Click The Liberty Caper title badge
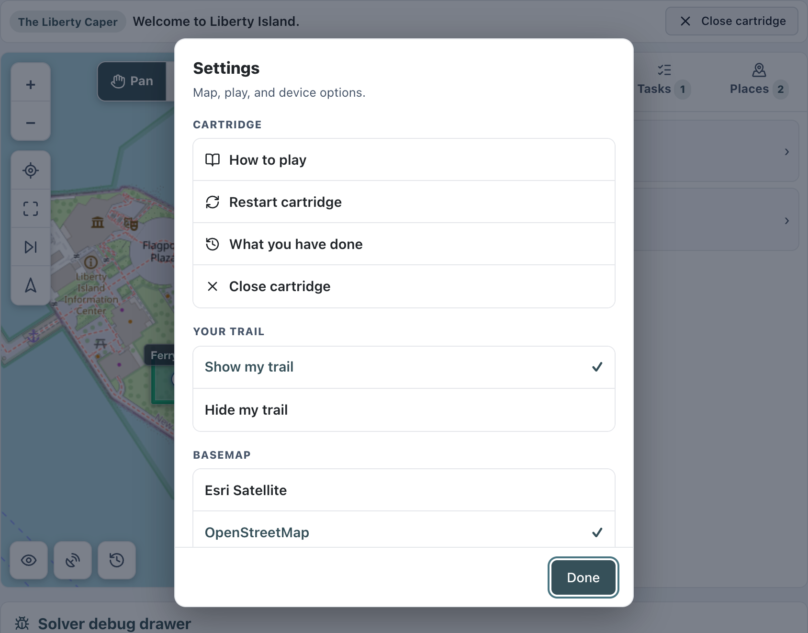808x633 pixels. click(67, 22)
